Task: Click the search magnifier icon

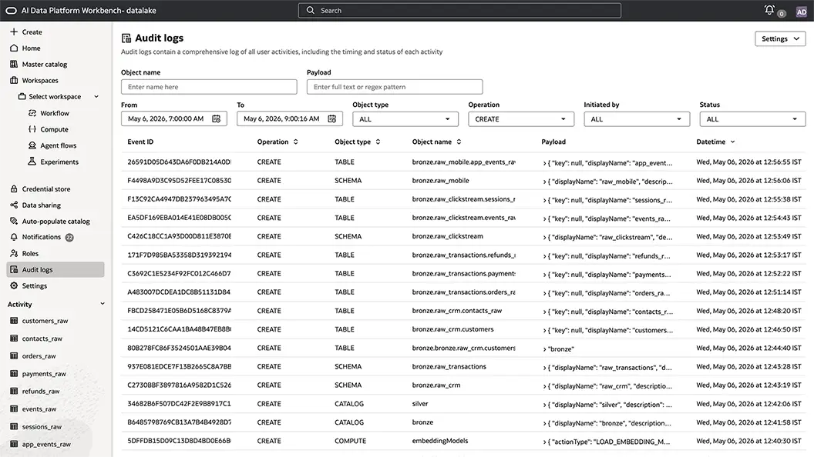Action: point(311,10)
